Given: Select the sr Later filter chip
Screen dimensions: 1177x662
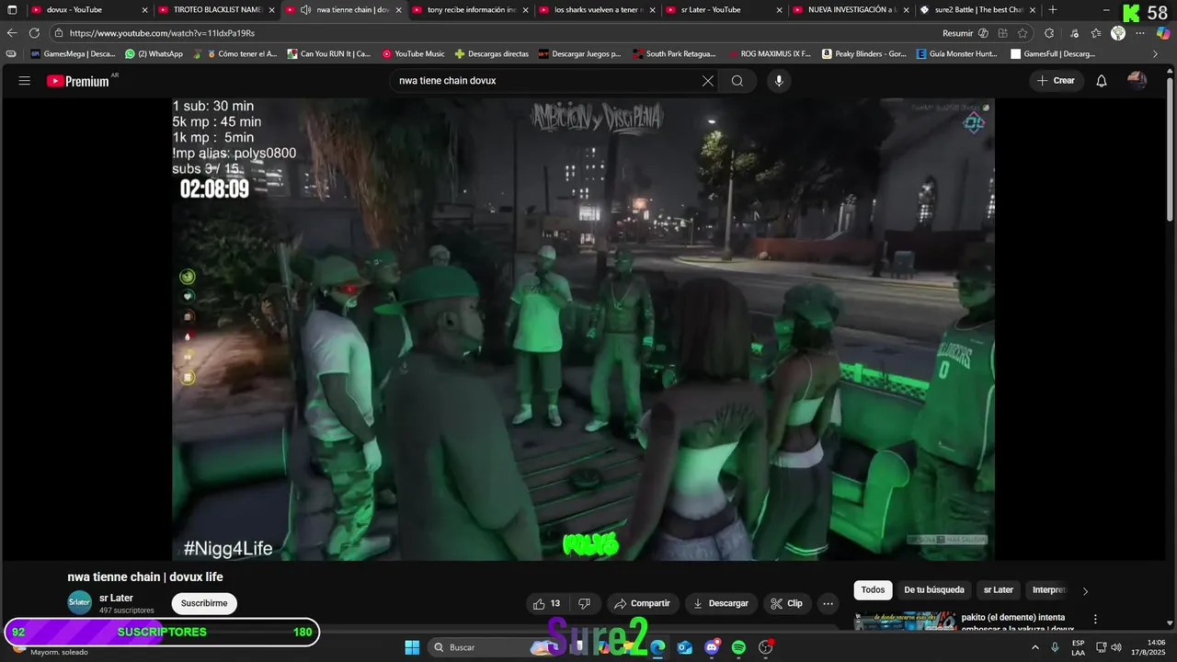Looking at the screenshot, I should [x=999, y=590].
